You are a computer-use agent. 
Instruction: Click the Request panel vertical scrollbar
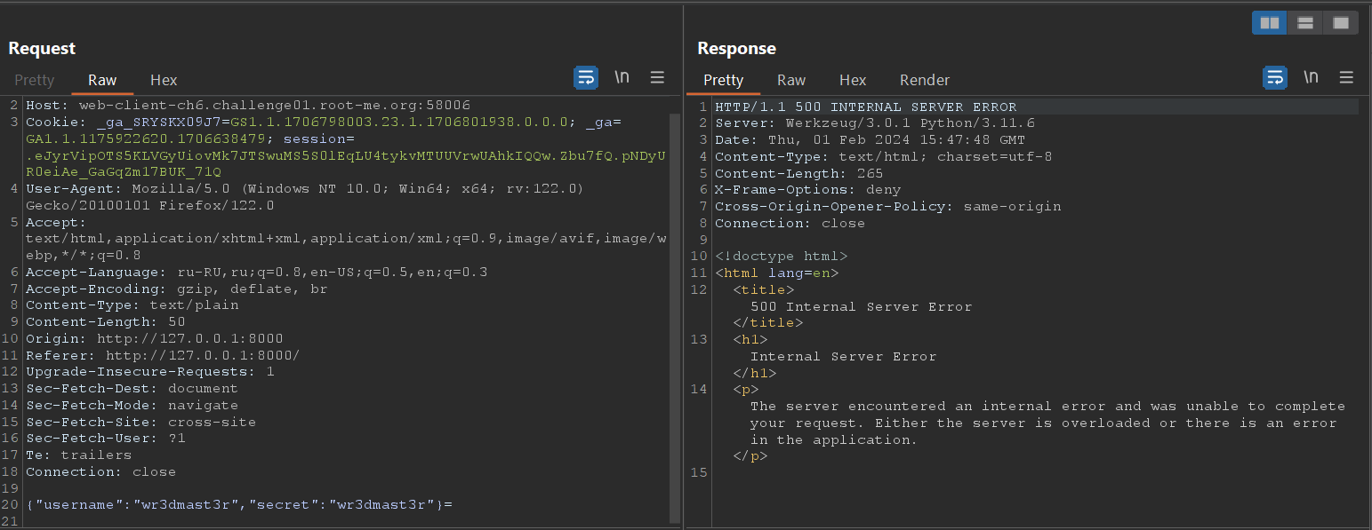coord(675,311)
